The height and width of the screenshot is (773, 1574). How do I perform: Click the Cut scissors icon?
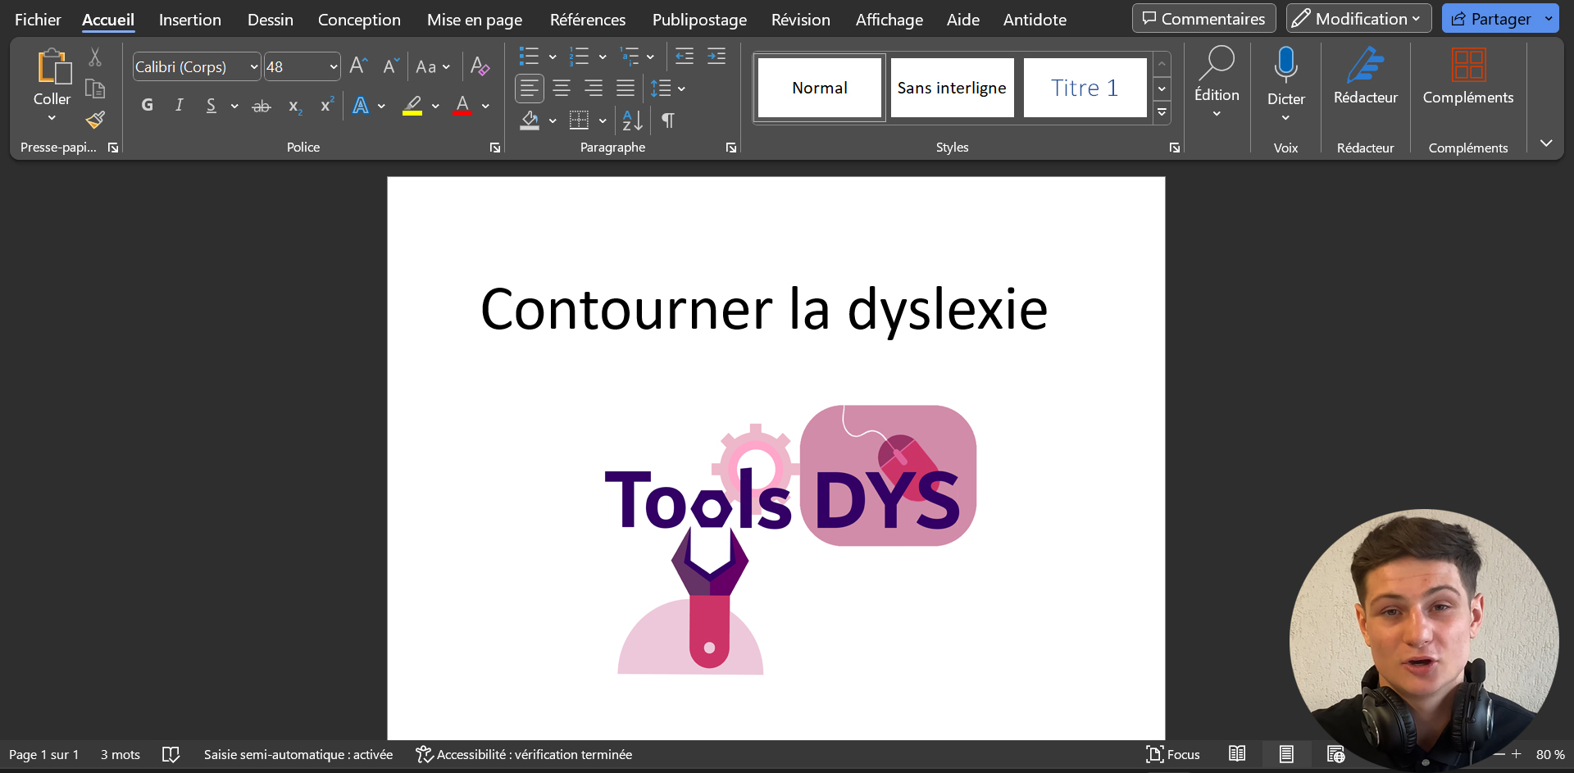95,57
